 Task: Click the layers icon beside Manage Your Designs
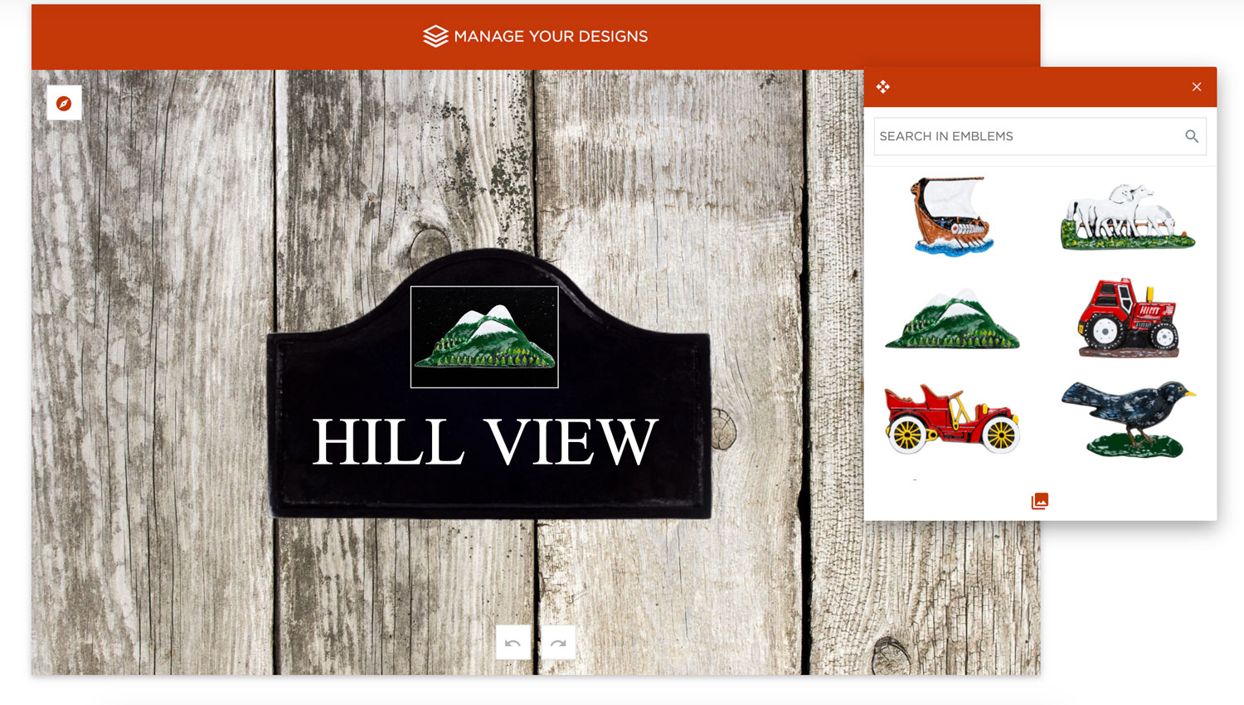pos(435,36)
